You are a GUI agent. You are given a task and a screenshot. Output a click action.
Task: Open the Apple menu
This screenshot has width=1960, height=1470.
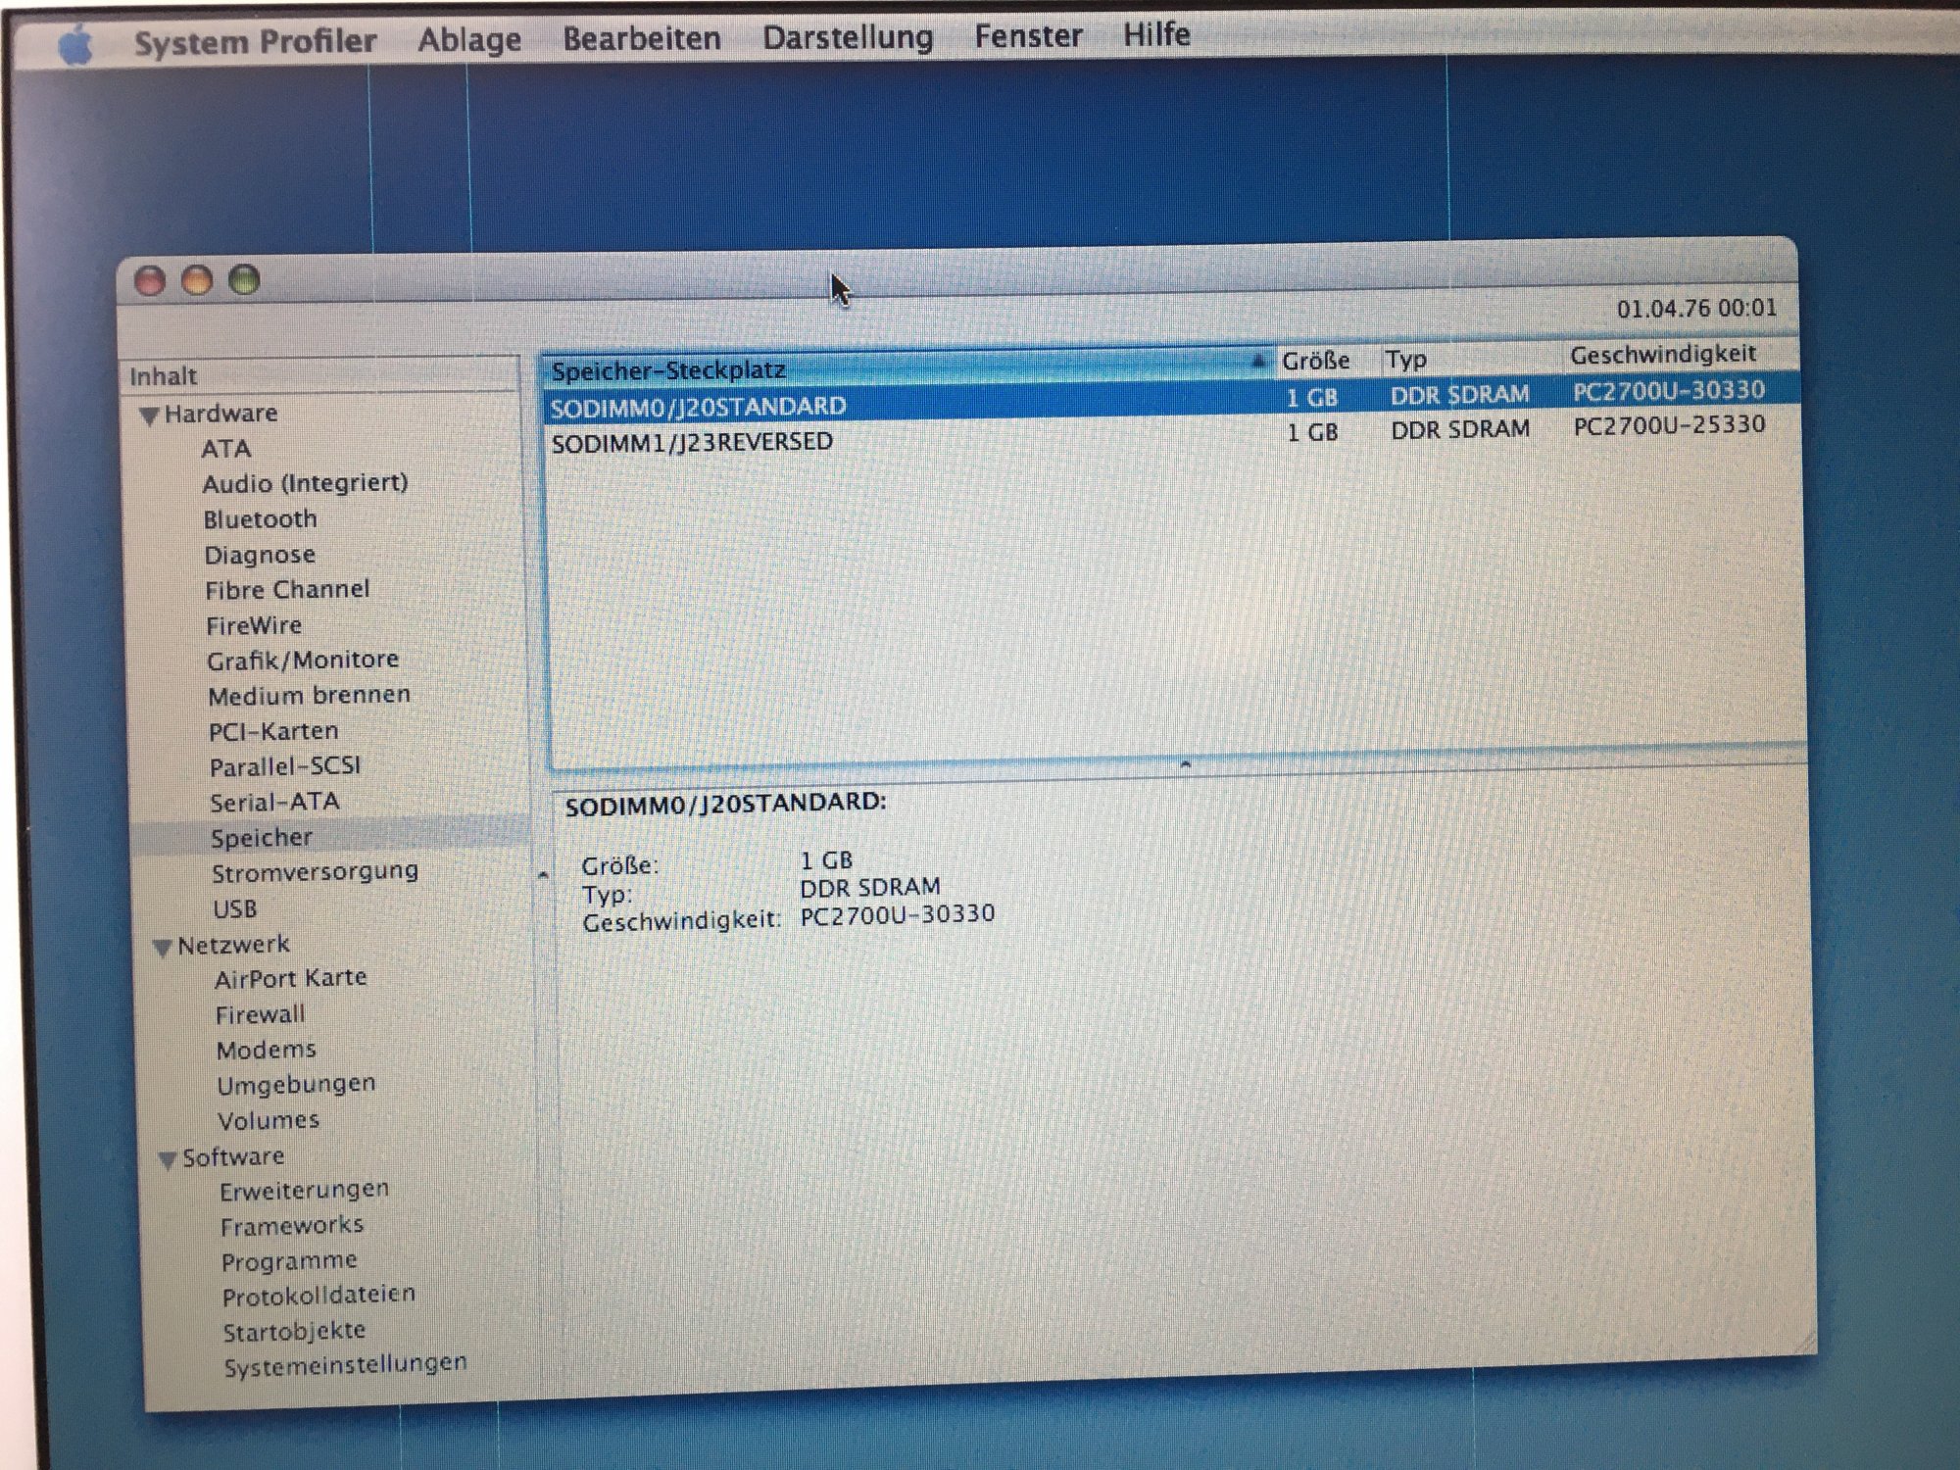[76, 45]
